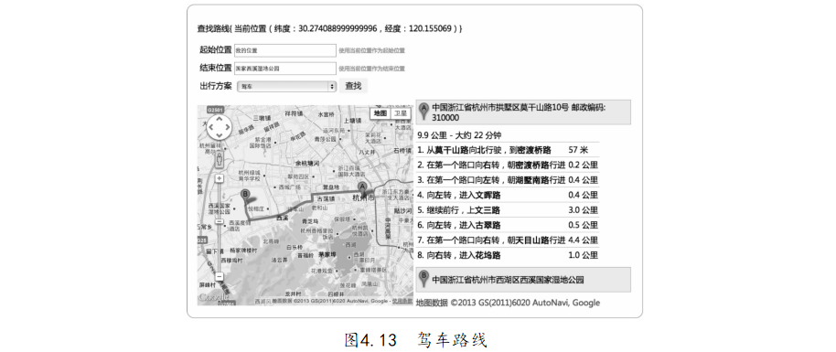Screen dimensions: 836x352
Task: Open the 出行方案 travel mode dropdown
Action: pyautogui.click(x=285, y=86)
